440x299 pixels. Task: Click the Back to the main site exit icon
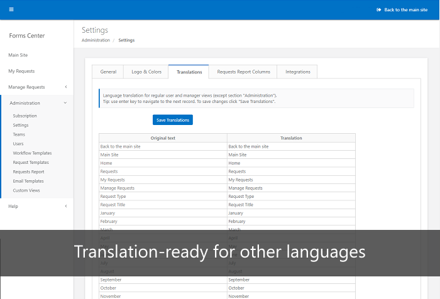378,10
